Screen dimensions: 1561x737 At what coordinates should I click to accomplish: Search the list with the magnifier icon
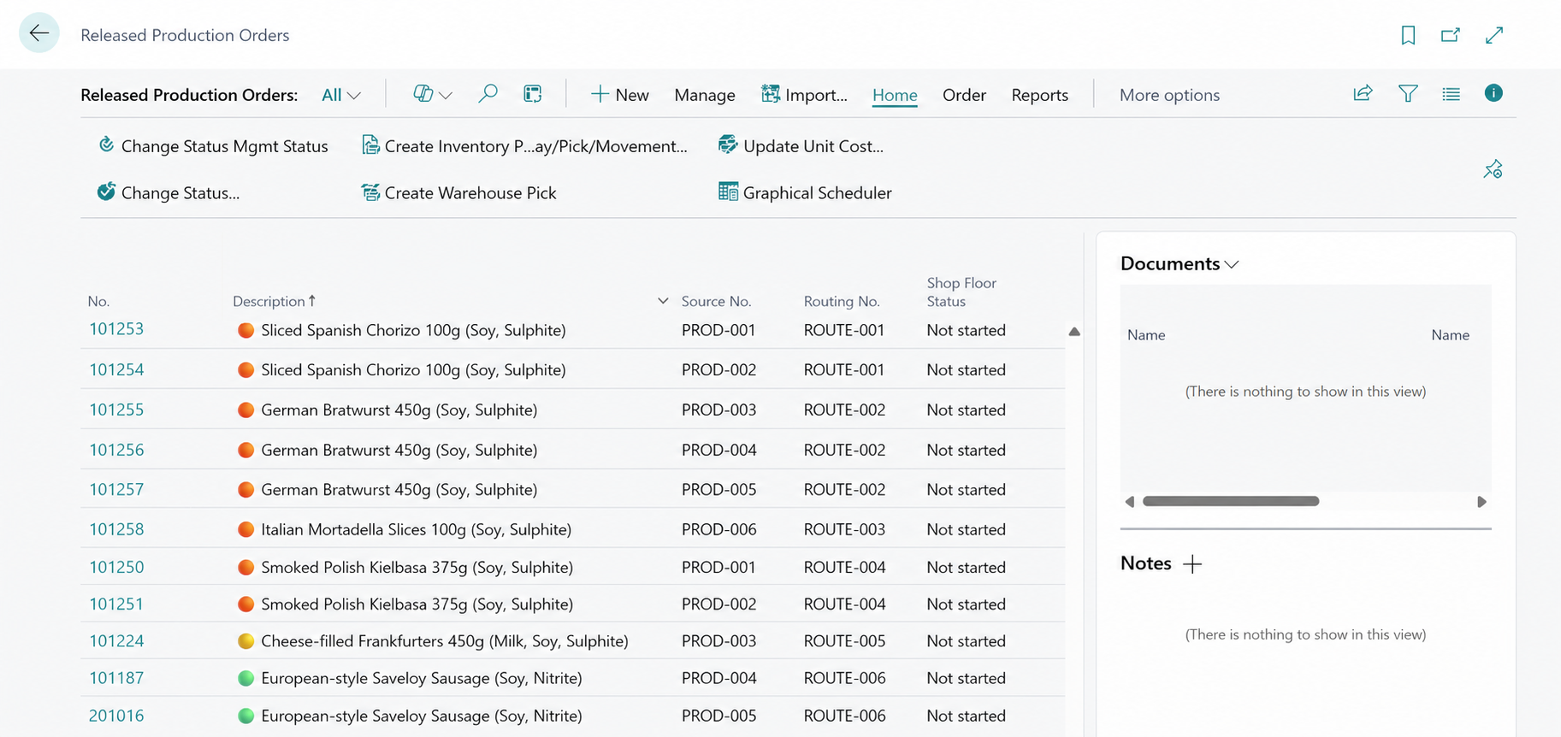pos(488,93)
